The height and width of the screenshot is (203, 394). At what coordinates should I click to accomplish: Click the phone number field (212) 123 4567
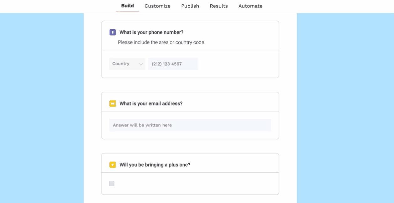click(173, 64)
